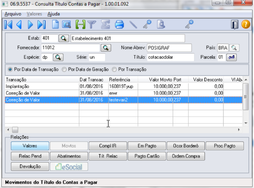Search establishments with Estab magnifier
The image size is (254, 188).
[63, 38]
